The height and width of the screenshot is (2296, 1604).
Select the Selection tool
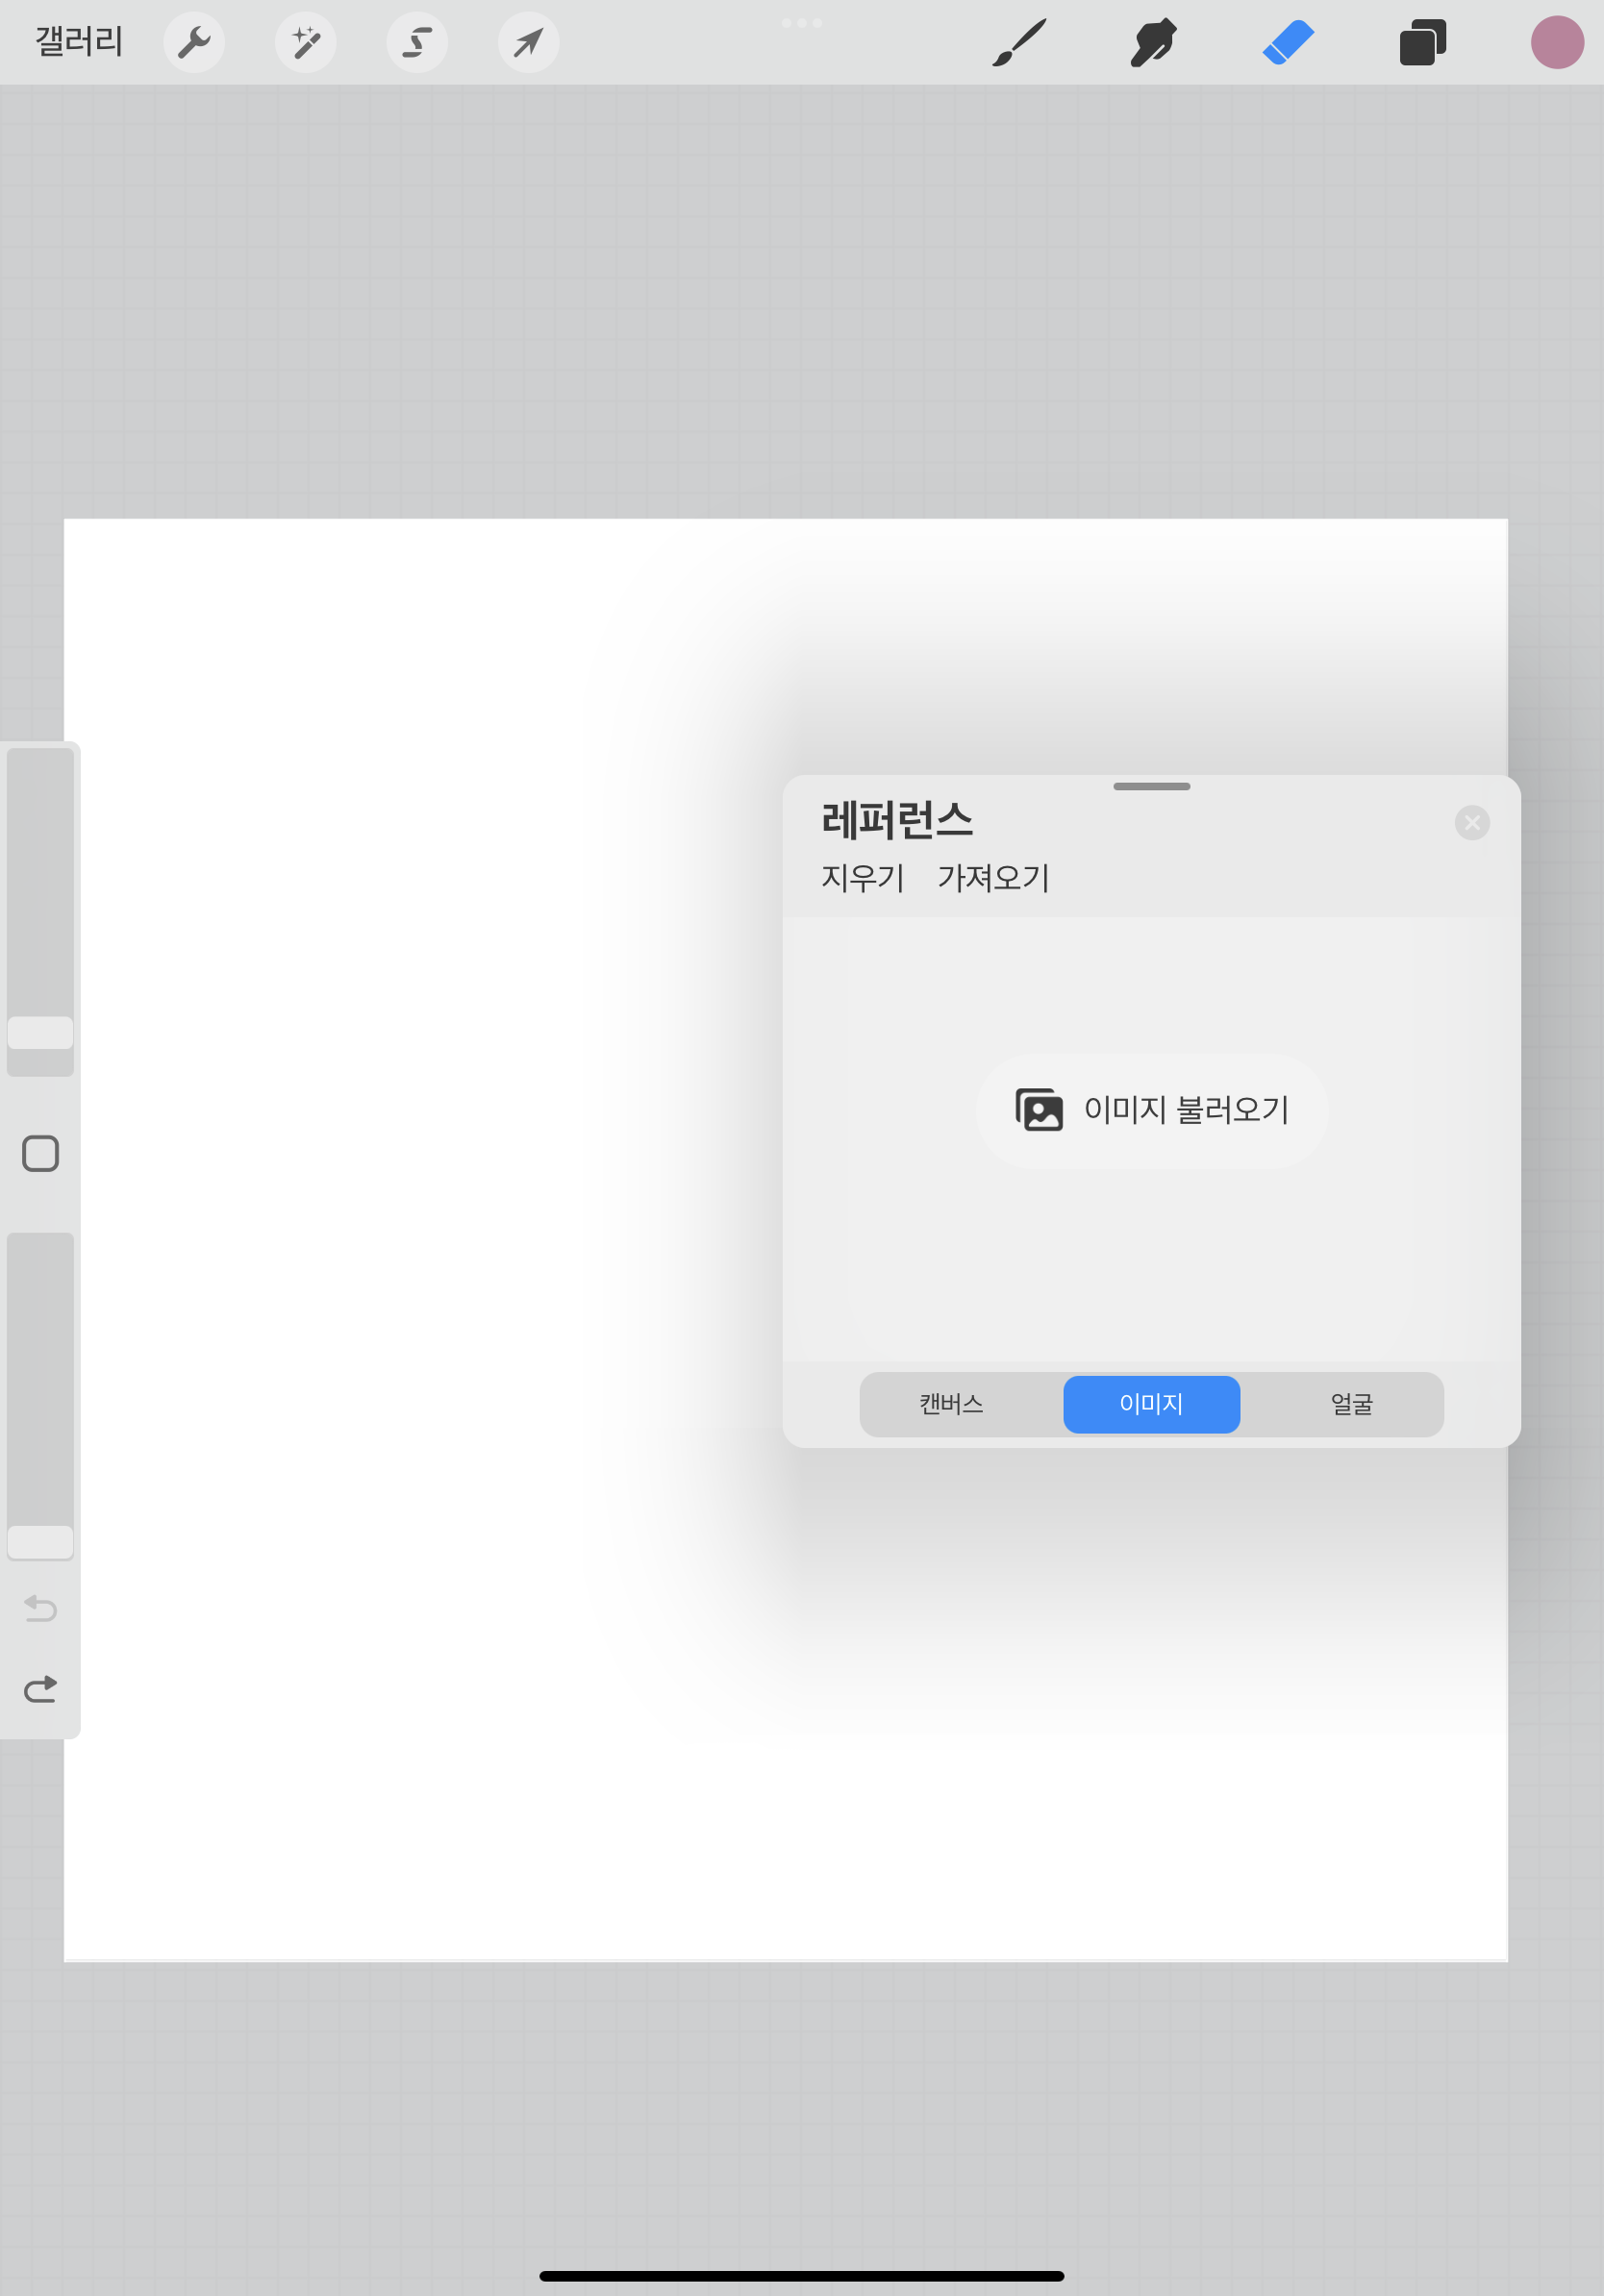tap(417, 42)
